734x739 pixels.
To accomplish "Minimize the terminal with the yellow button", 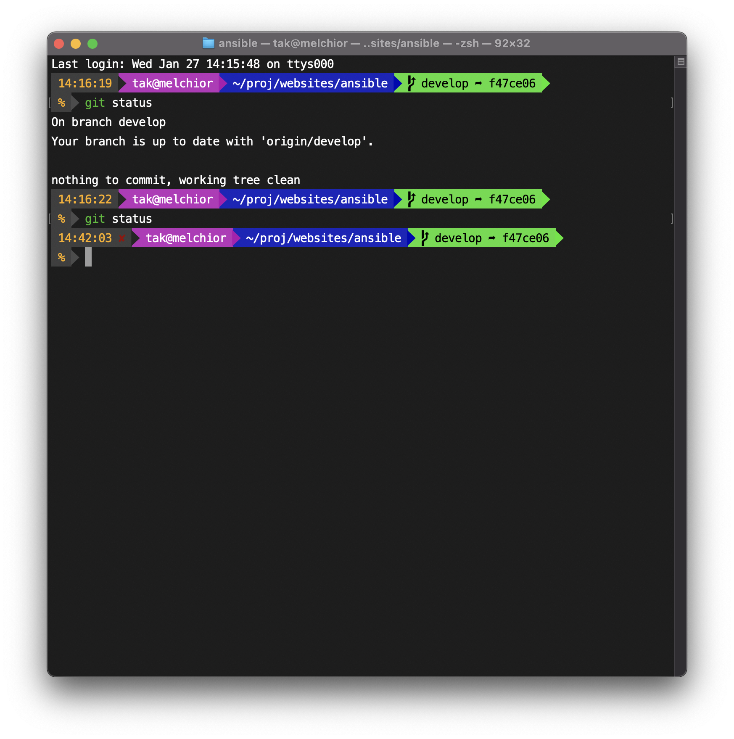I will click(76, 44).
